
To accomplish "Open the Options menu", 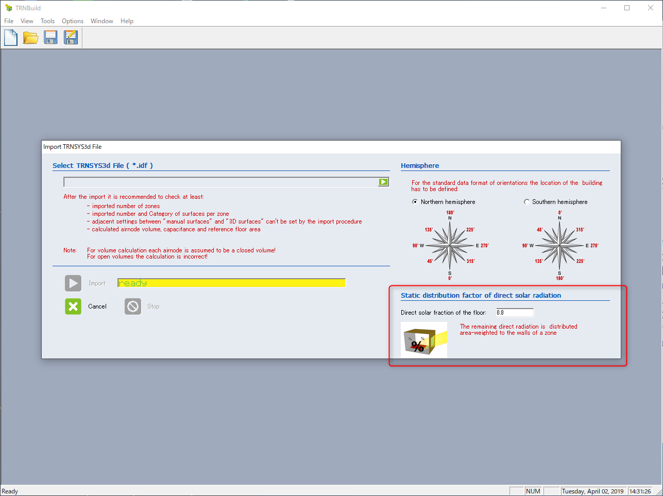I will pyautogui.click(x=73, y=21).
